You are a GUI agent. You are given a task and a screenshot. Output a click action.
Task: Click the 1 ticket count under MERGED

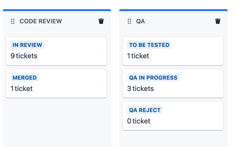pyautogui.click(x=22, y=89)
